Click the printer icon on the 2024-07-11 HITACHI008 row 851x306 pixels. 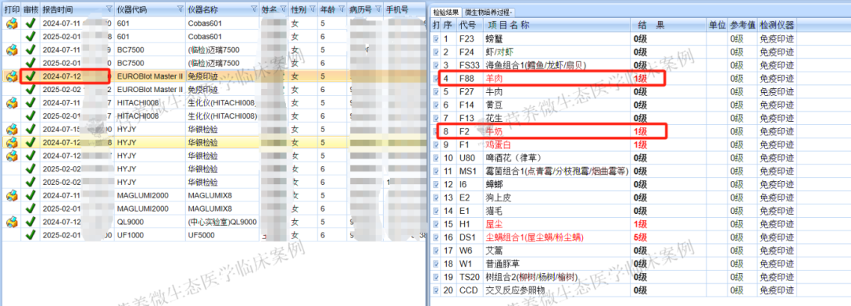point(11,103)
